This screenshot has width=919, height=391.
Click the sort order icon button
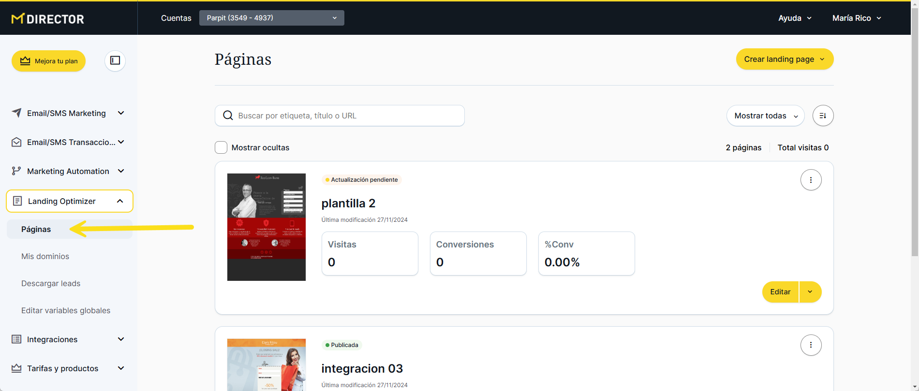click(x=823, y=116)
